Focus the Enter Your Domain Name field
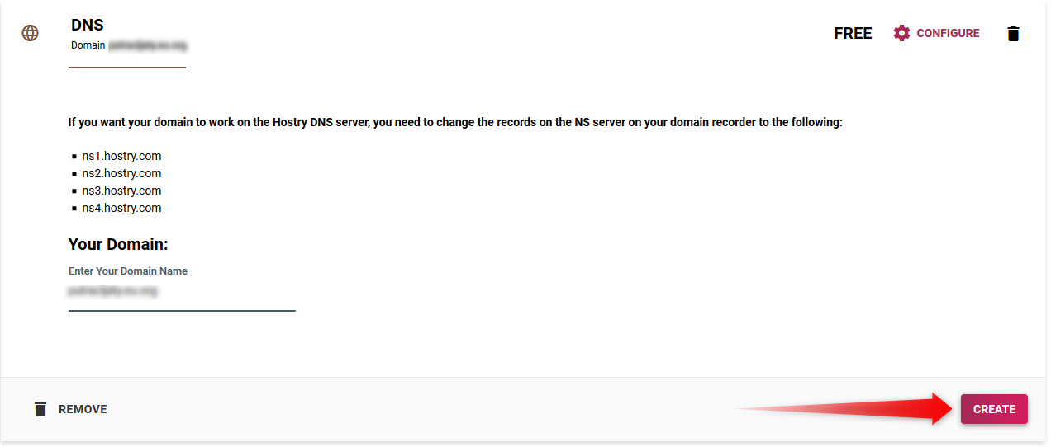Screen dimensions: 1051x447 (182, 292)
